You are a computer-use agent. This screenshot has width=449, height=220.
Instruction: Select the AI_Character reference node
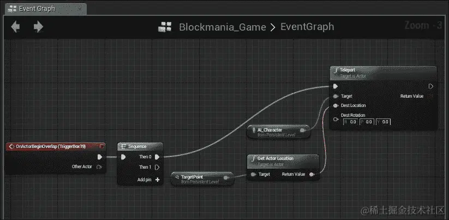click(278, 132)
